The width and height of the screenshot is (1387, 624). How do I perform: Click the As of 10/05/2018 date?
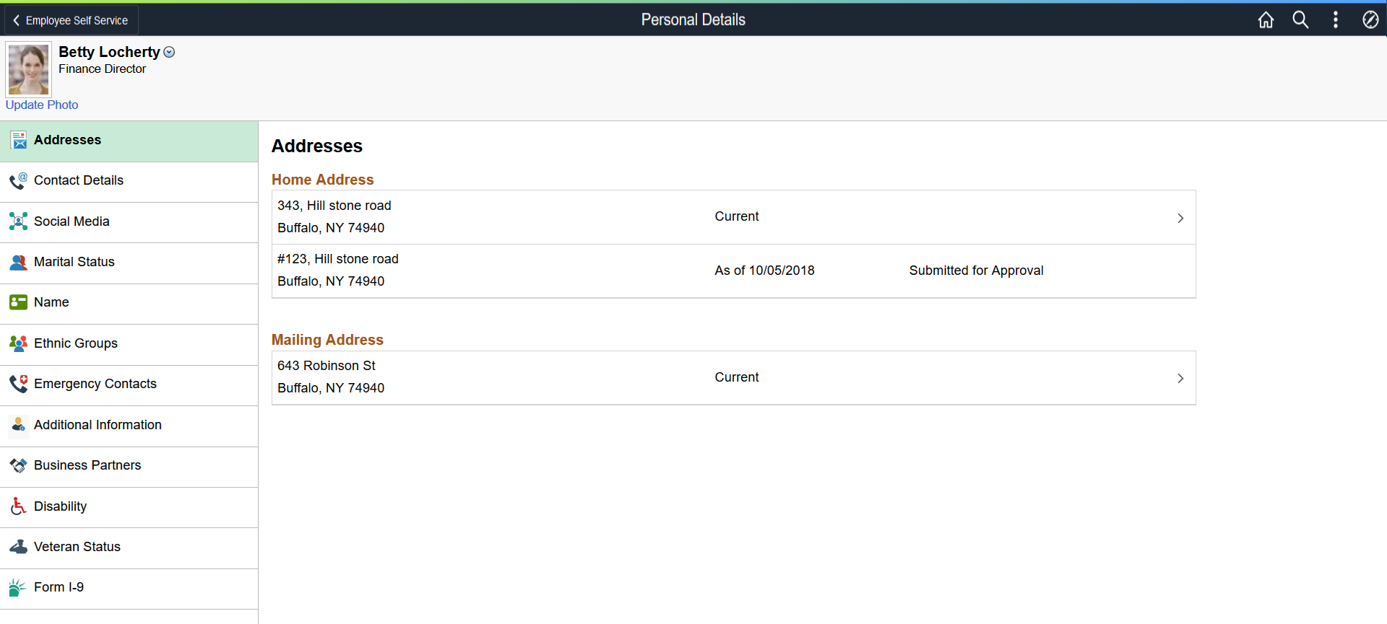[764, 271]
